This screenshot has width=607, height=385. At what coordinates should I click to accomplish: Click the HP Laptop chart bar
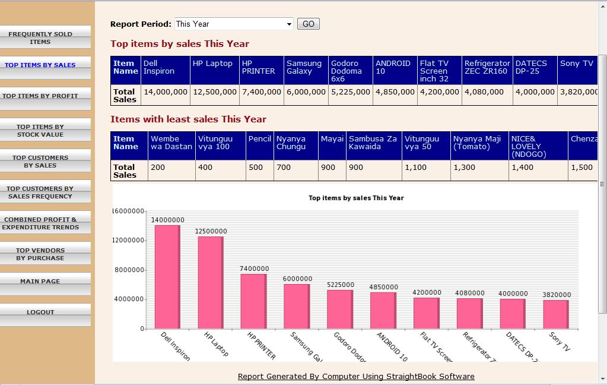[x=211, y=283]
